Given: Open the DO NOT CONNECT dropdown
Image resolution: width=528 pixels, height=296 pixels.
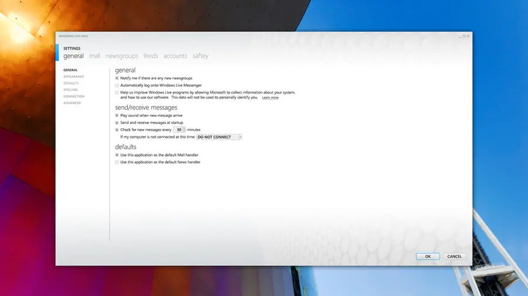Looking at the screenshot, I should tap(219, 137).
